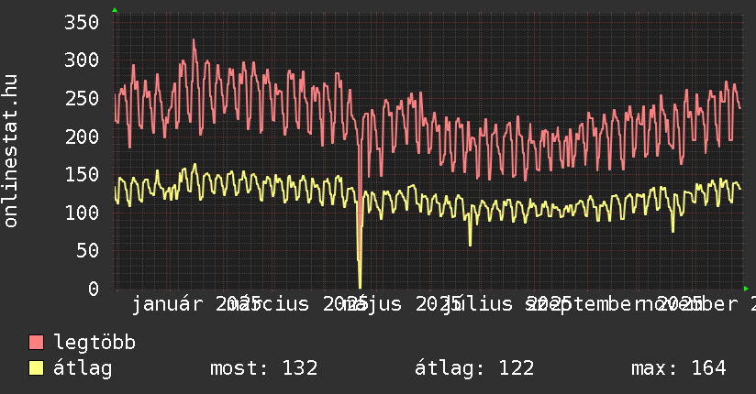The width and height of the screenshot is (756, 394).
Task: Click the red legtöbb legend color swatch
Action: 37,344
